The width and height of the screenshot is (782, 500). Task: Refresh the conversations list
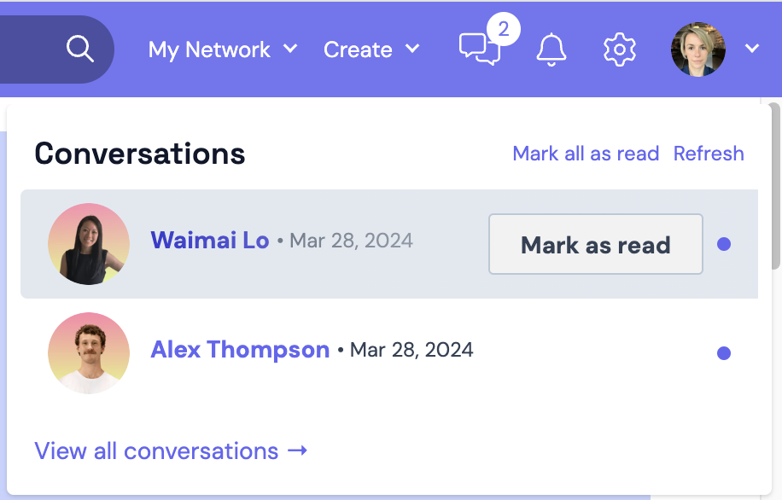(709, 154)
